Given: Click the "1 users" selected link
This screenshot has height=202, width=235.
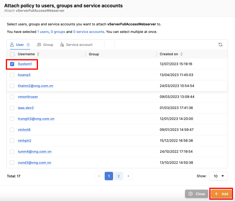Looking at the screenshot, I should tap(43, 32).
